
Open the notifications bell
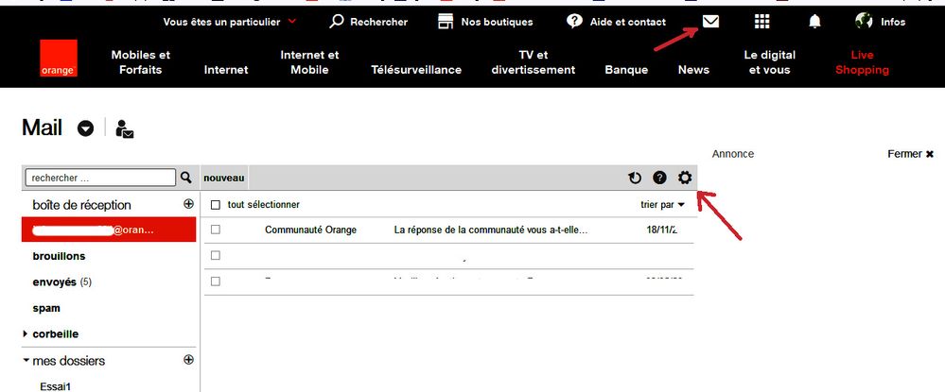pos(814,22)
